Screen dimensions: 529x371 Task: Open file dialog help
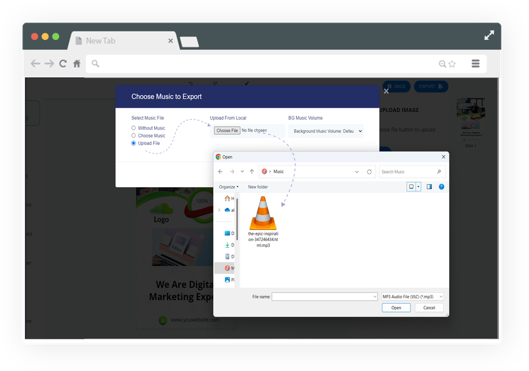click(441, 187)
